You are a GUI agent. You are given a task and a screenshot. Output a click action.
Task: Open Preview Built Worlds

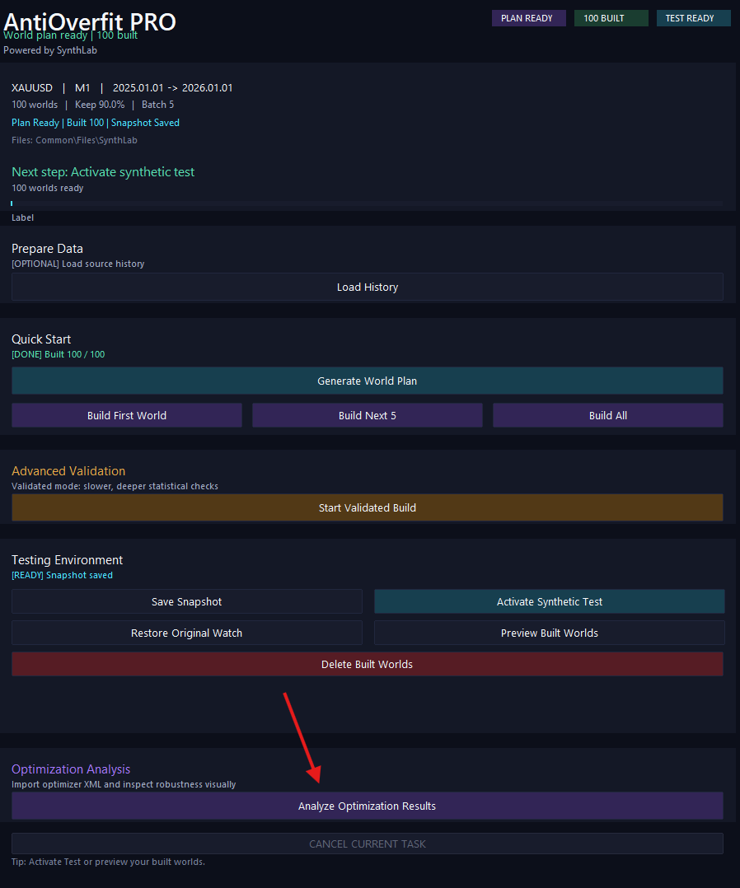[549, 633]
